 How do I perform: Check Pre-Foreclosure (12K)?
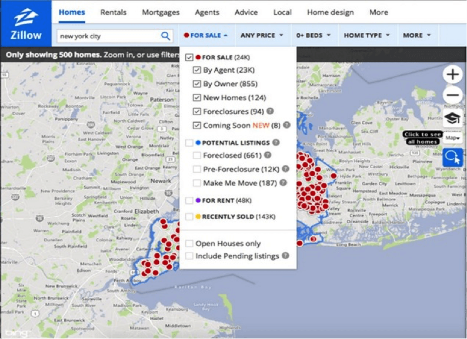[x=196, y=169]
